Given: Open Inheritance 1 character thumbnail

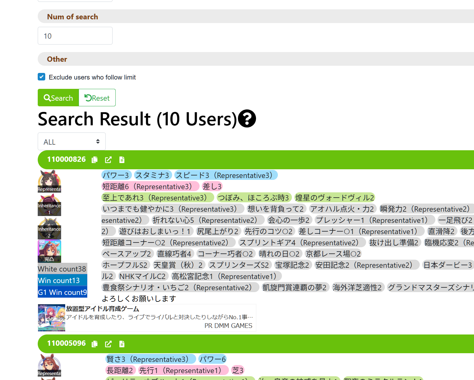Looking at the screenshot, I should [x=49, y=204].
